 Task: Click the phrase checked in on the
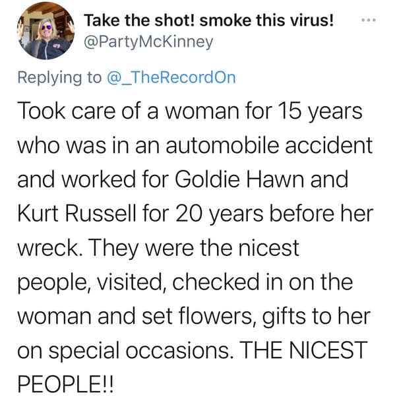262,282
